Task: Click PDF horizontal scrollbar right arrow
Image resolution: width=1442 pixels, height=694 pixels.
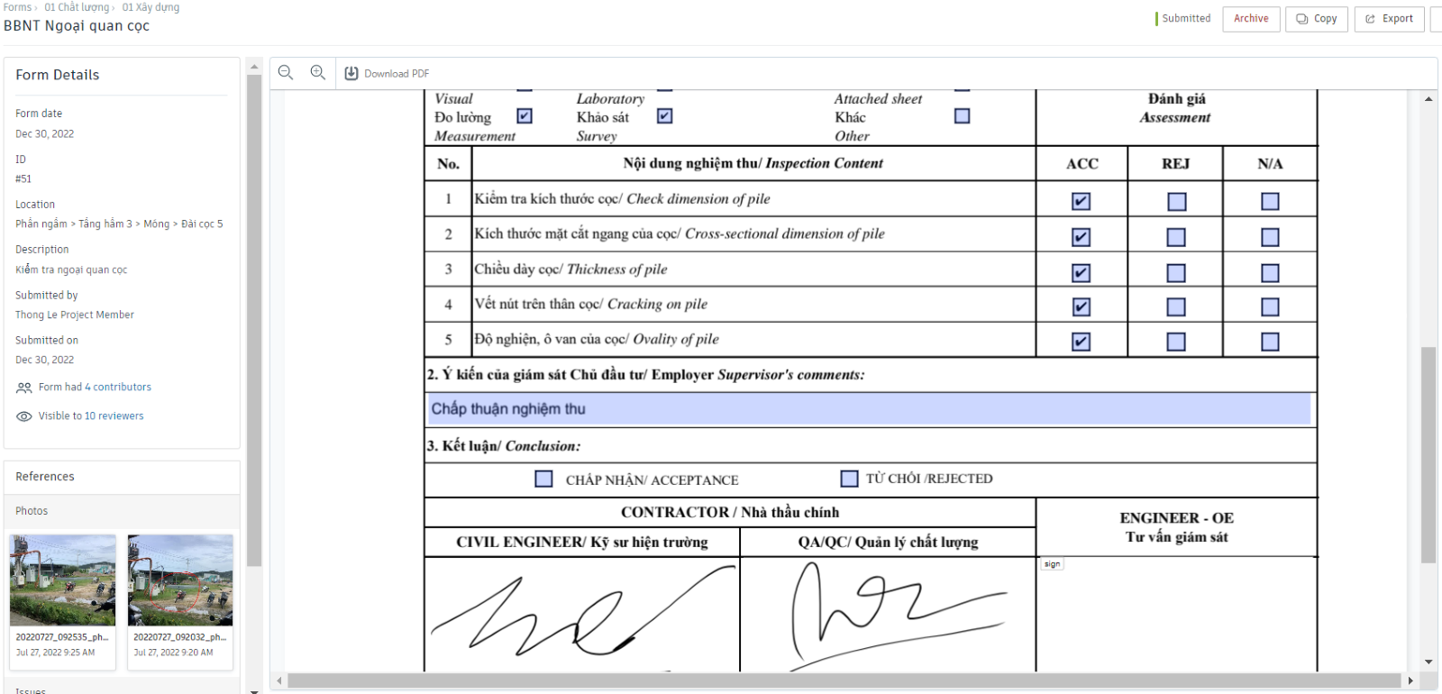Action: (1410, 680)
